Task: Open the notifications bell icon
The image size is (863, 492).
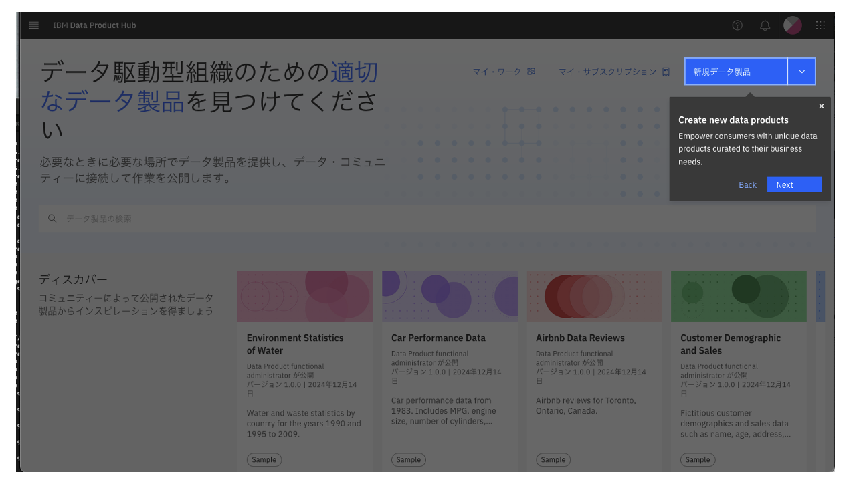Action: point(765,25)
